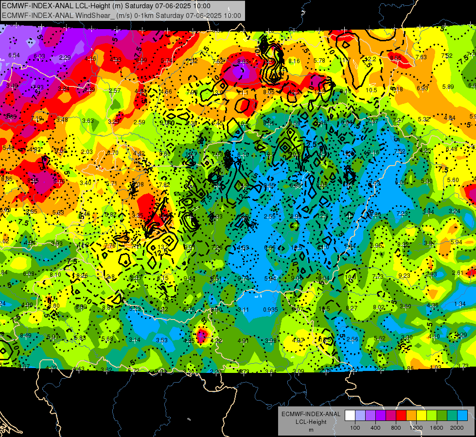Click the teal legend swatch
Viewport: 476px width, 437px height.
pyautogui.click(x=452, y=416)
